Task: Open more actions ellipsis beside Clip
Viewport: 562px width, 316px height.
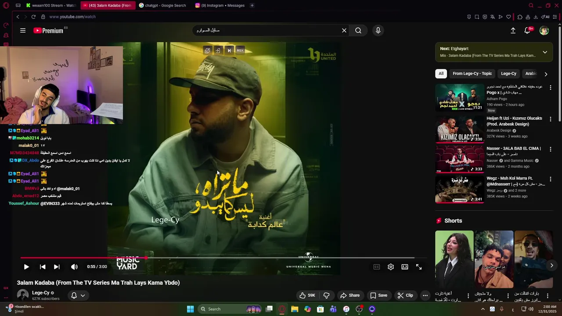Action: coord(425,295)
